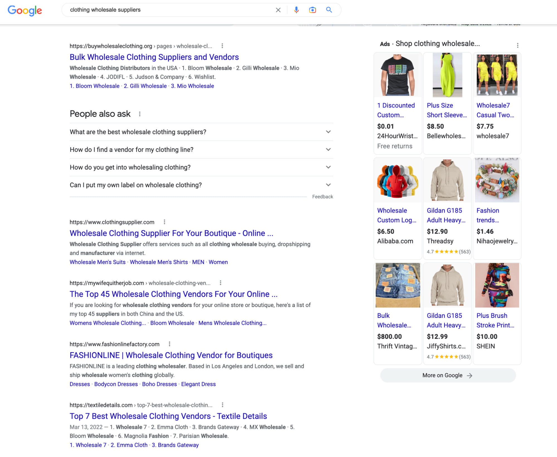This screenshot has width=557, height=457.
Task: Expand 'Can I put my own label on wholesale clothing?'
Action: 328,185
